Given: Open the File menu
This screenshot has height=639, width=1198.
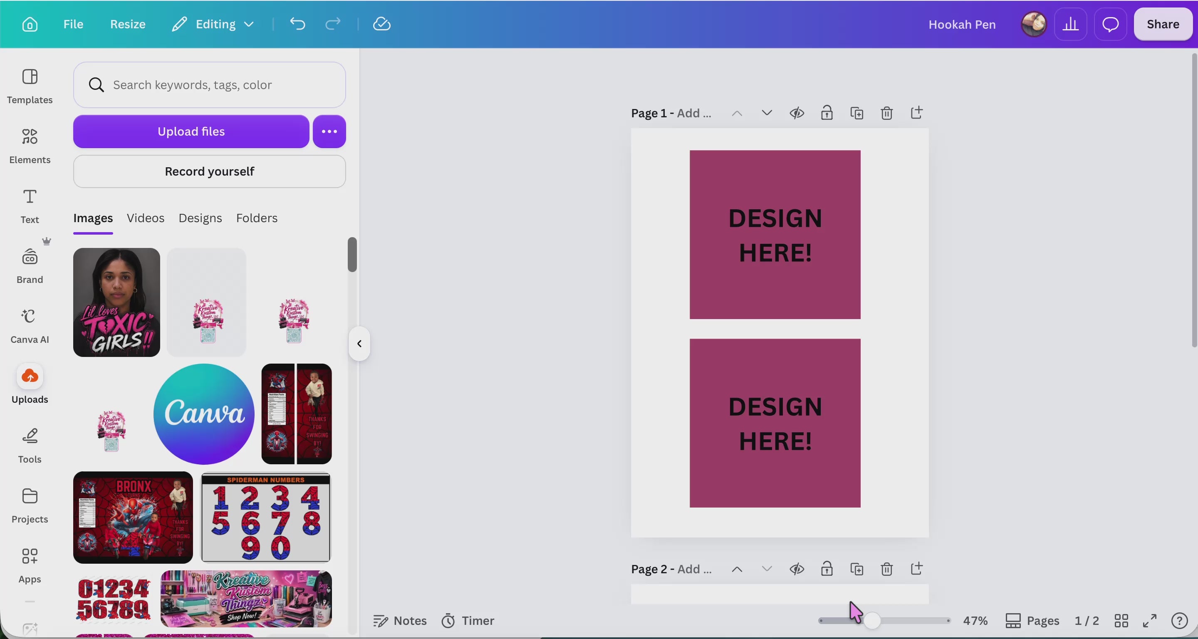Looking at the screenshot, I should [x=73, y=24].
